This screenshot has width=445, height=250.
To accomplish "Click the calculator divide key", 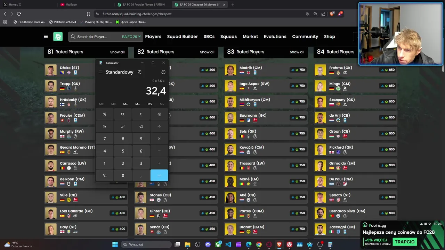I will (x=159, y=126).
